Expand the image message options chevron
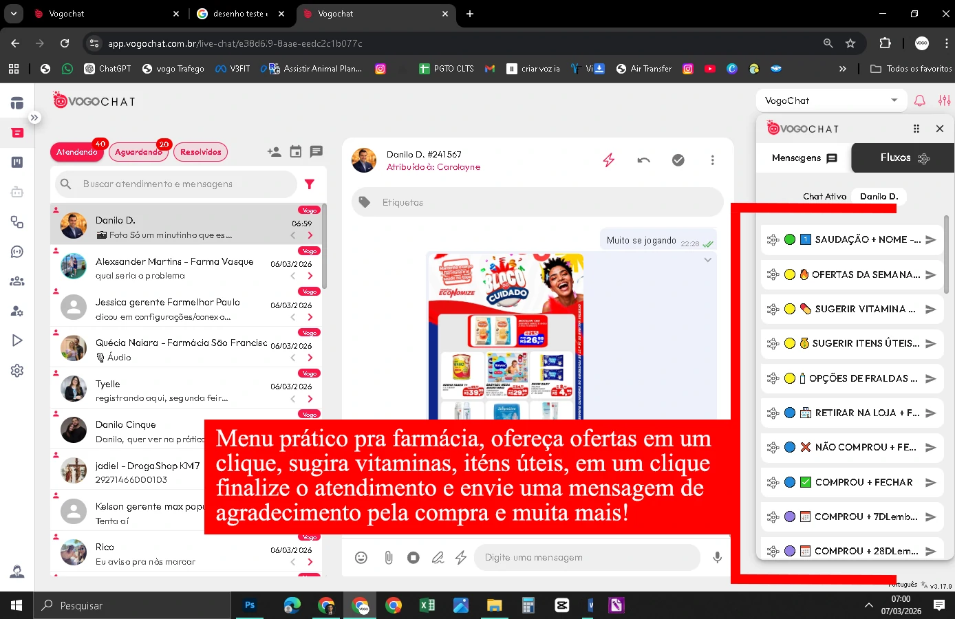This screenshot has height=619, width=955. [707, 260]
